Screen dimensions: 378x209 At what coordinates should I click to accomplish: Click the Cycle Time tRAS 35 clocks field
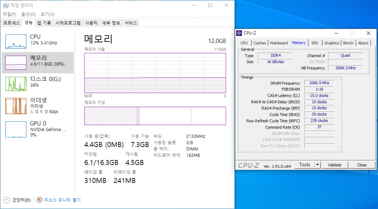point(319,114)
